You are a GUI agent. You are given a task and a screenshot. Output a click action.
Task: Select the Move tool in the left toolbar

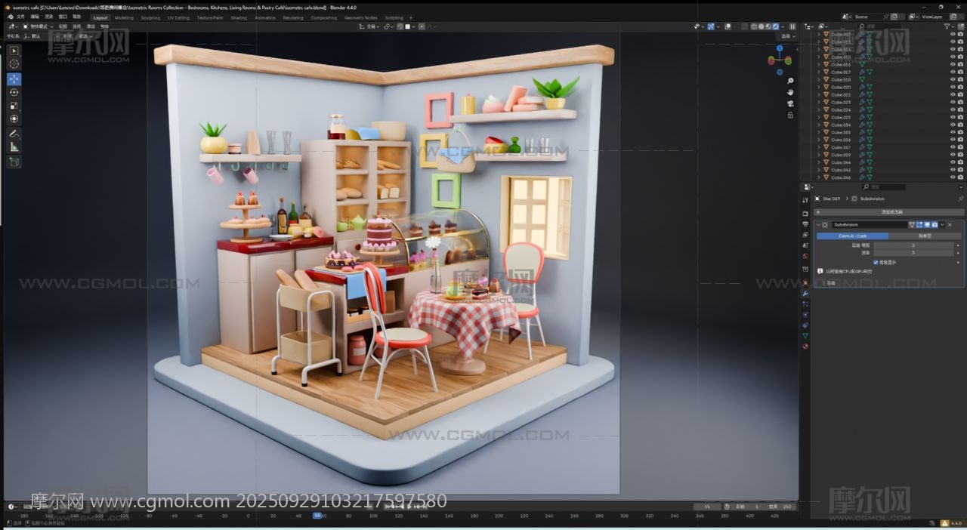pos(14,79)
